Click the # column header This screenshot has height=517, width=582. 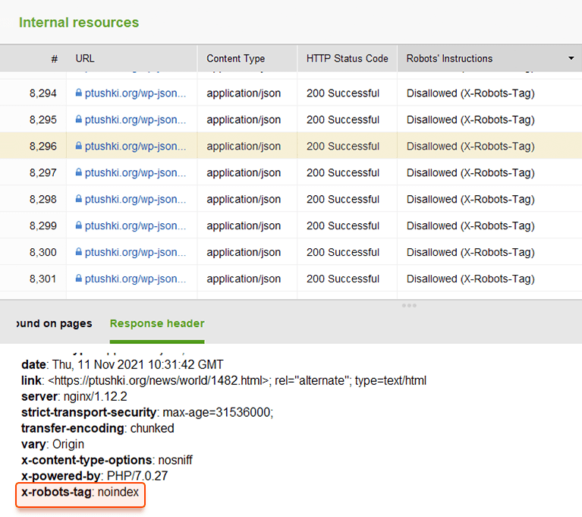(55, 58)
